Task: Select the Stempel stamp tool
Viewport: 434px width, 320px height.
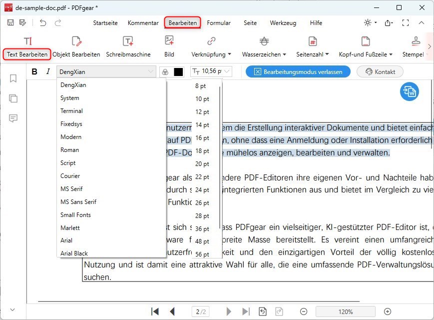Action: [414, 48]
